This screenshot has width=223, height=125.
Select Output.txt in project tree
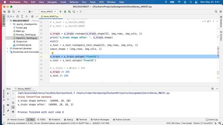tap(22, 42)
